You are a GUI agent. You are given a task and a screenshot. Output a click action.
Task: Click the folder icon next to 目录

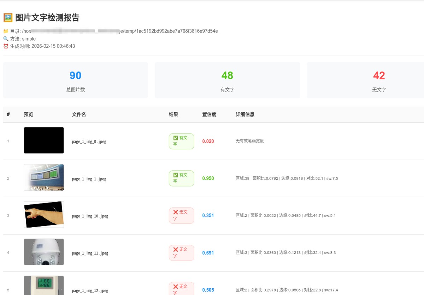pyautogui.click(x=6, y=31)
